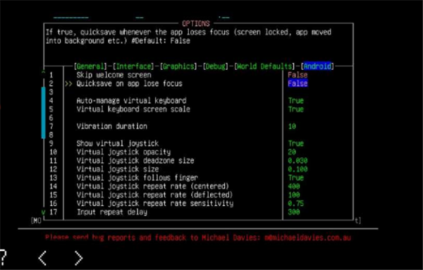423x270 pixels.
Task: Switch to the General tab
Action: (90, 66)
